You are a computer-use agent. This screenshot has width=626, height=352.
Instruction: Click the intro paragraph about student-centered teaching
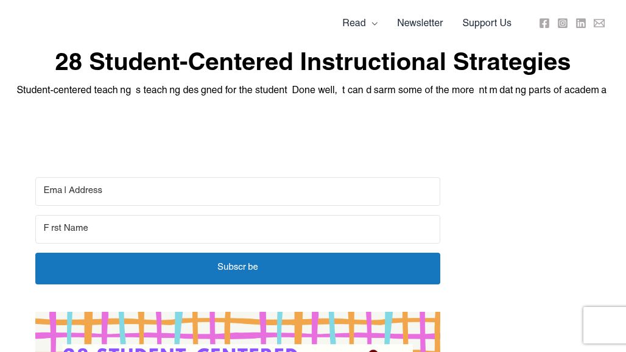pyautogui.click(x=311, y=90)
